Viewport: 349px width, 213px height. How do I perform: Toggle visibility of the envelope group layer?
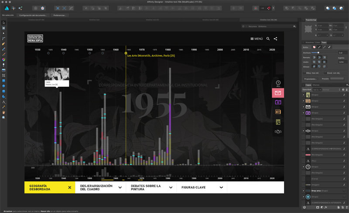344,107
